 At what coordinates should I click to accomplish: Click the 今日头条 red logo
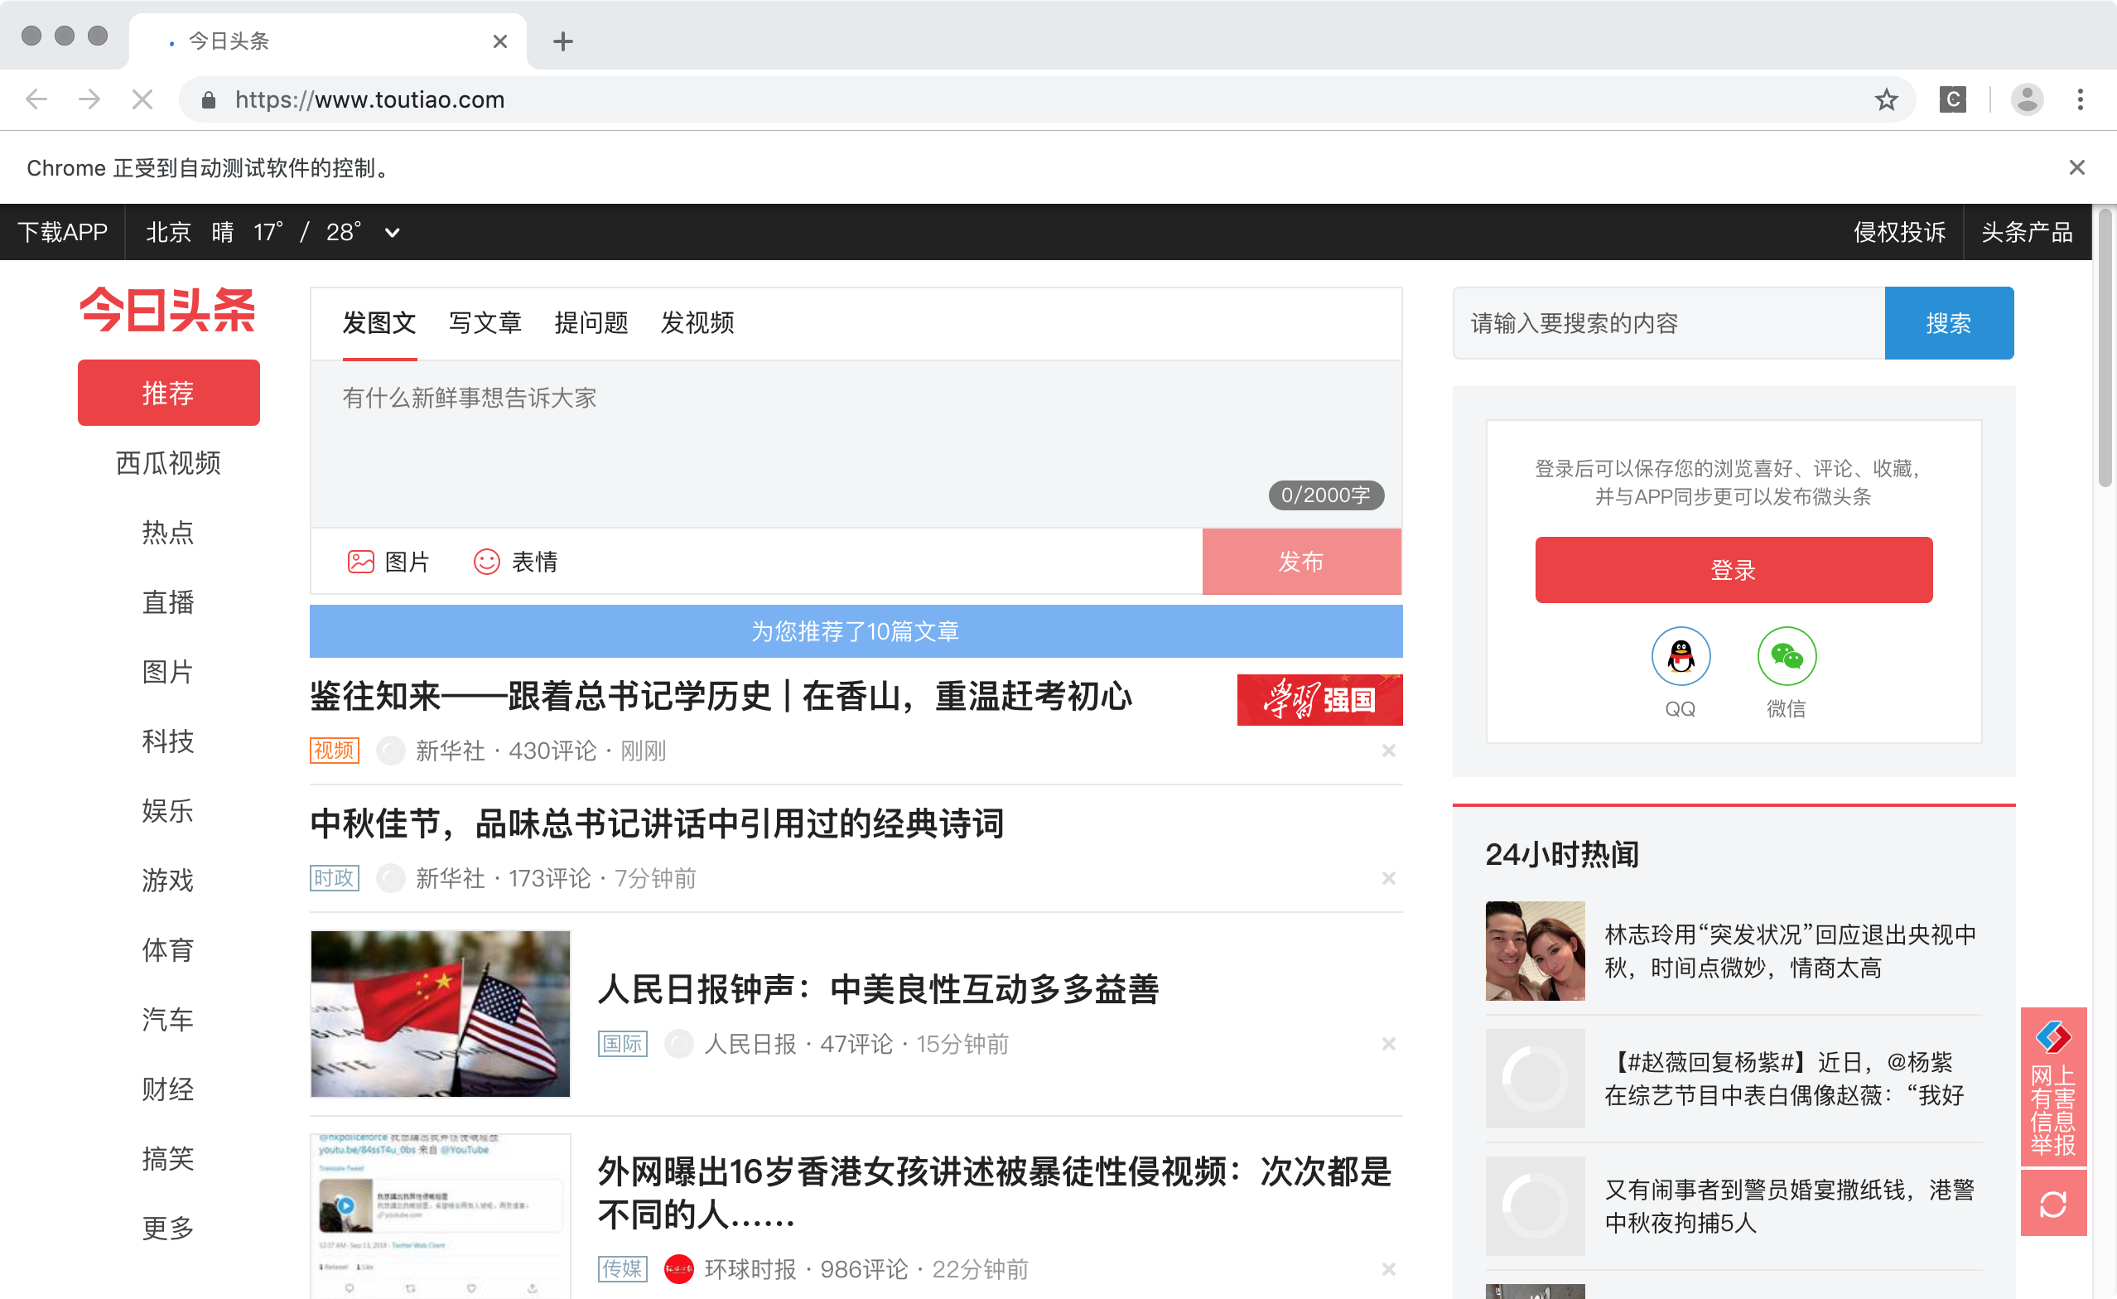[x=167, y=310]
